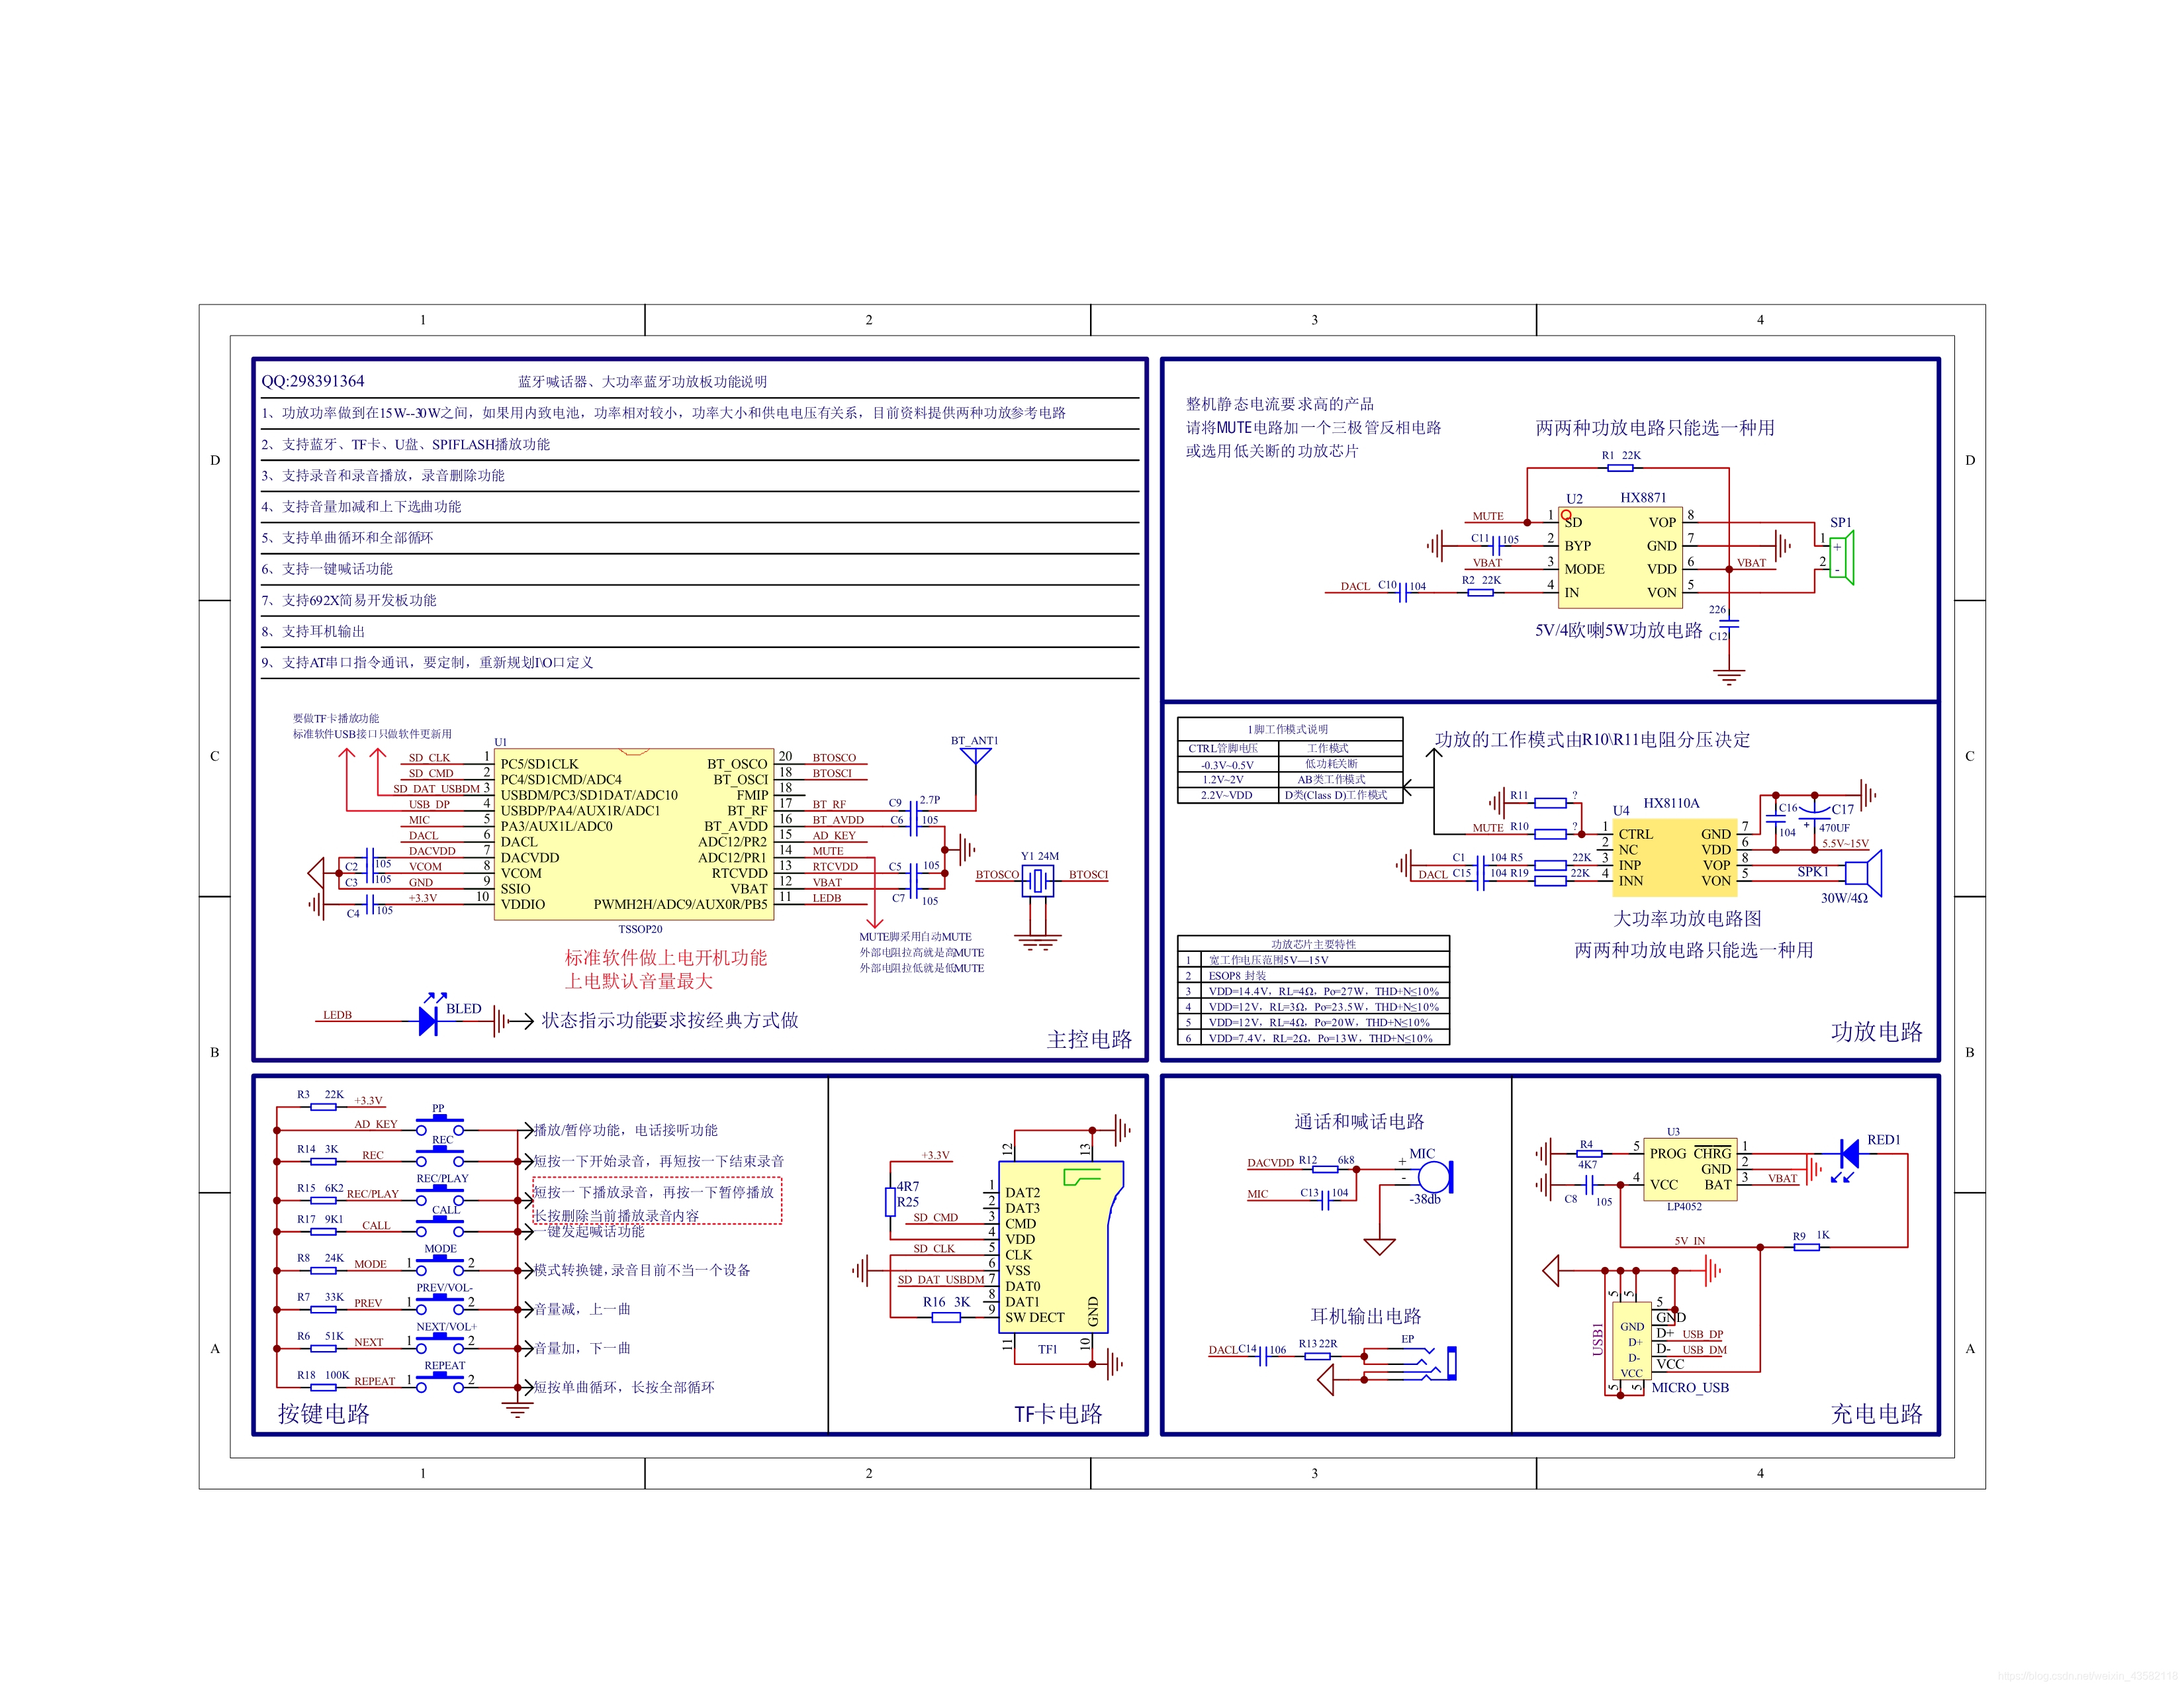Click the QQ:298391364 text
This screenshot has height=1688, width=2184.
313,381
